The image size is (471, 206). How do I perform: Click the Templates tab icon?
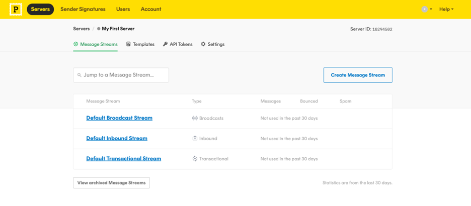[x=128, y=44]
